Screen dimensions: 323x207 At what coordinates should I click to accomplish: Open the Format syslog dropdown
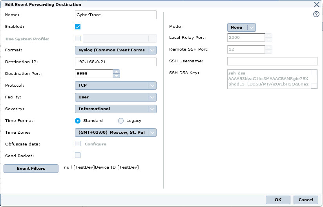115,50
